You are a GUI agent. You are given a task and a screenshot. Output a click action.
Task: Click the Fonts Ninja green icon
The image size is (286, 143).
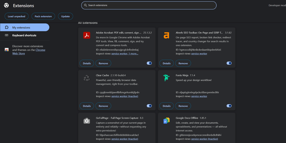point(166,78)
